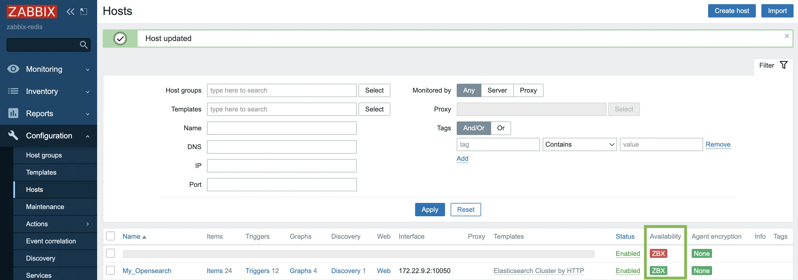Select all hosts with header checkbox

[x=110, y=236]
